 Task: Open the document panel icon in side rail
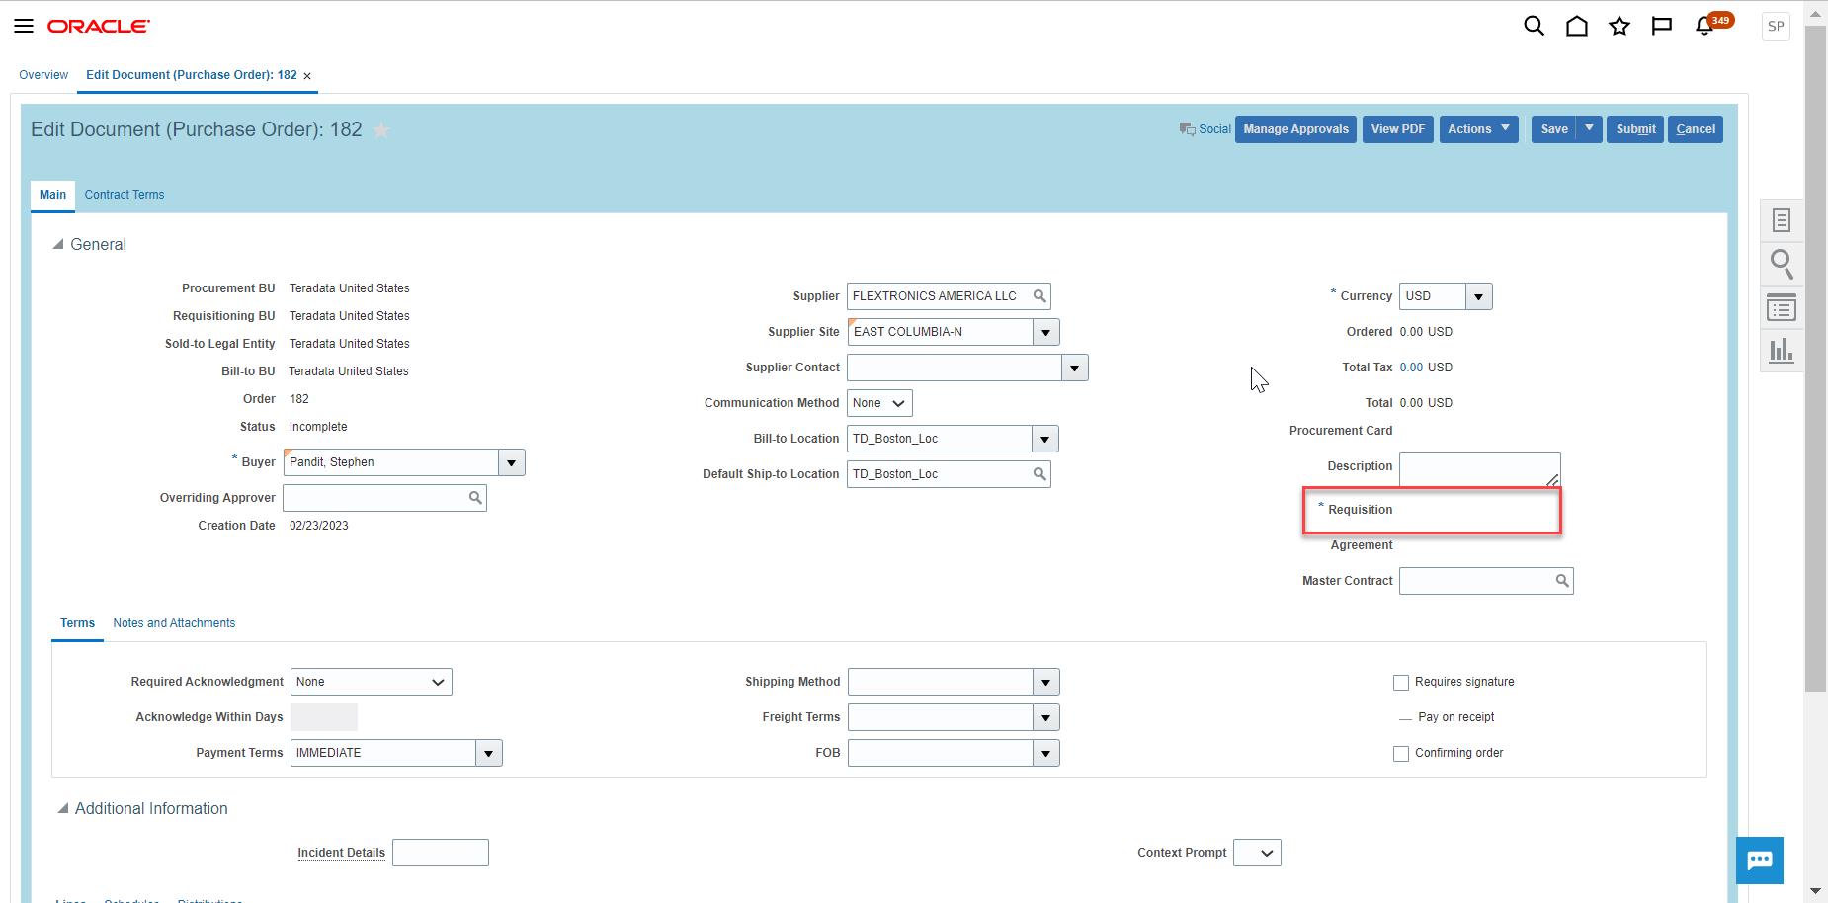tap(1782, 220)
